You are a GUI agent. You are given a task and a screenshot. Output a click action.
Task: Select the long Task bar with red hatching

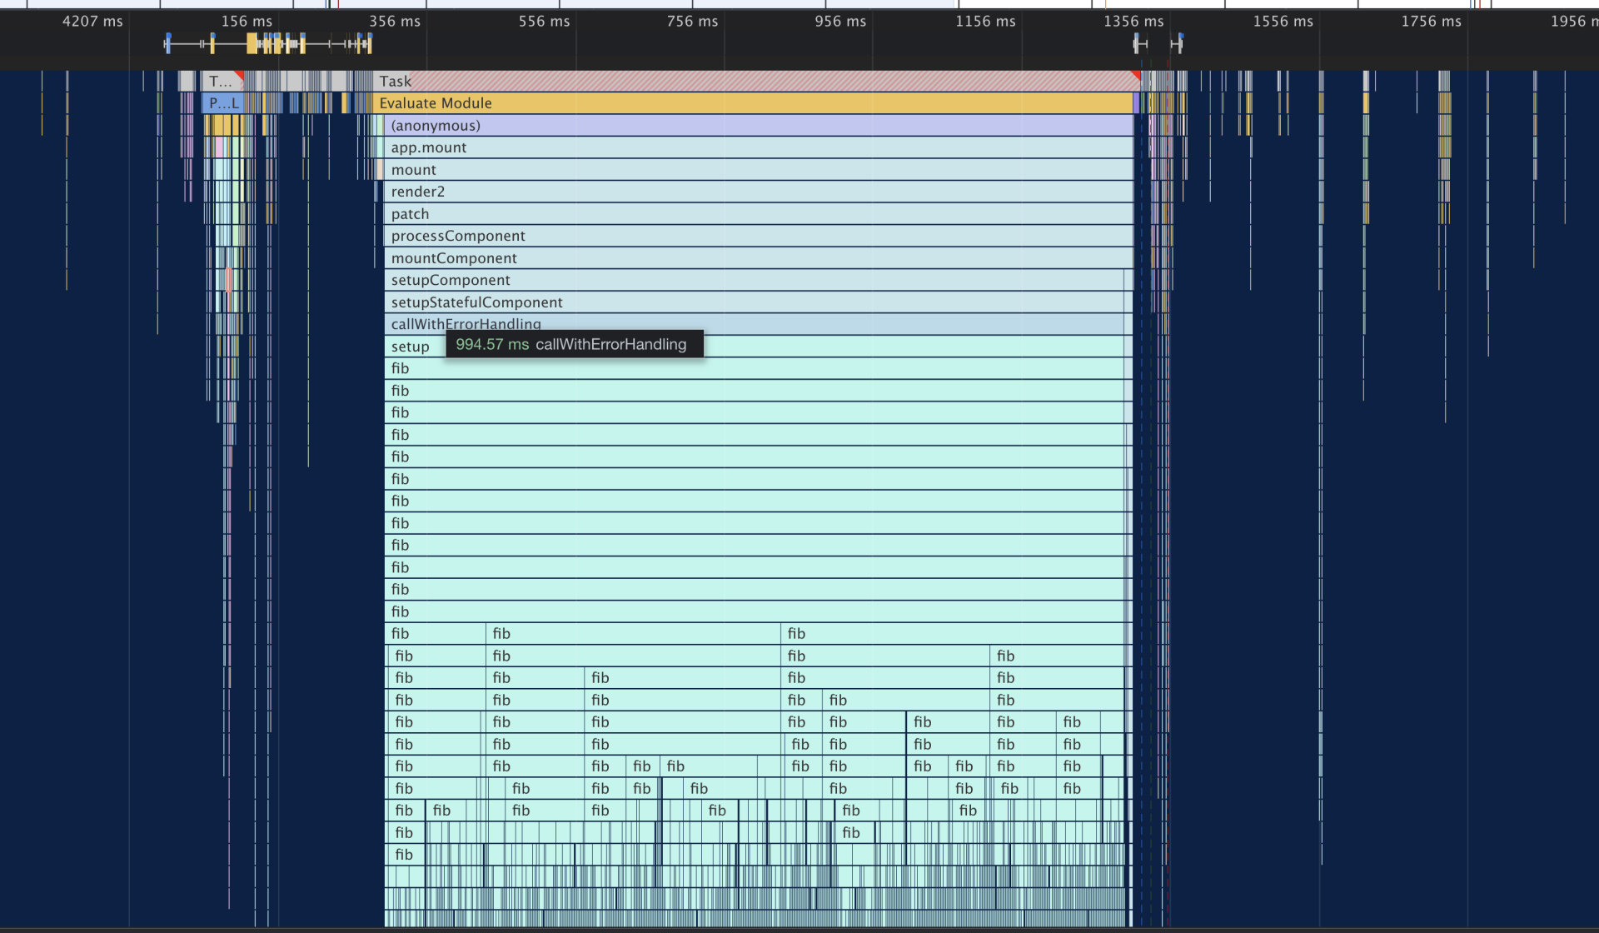[x=757, y=81]
